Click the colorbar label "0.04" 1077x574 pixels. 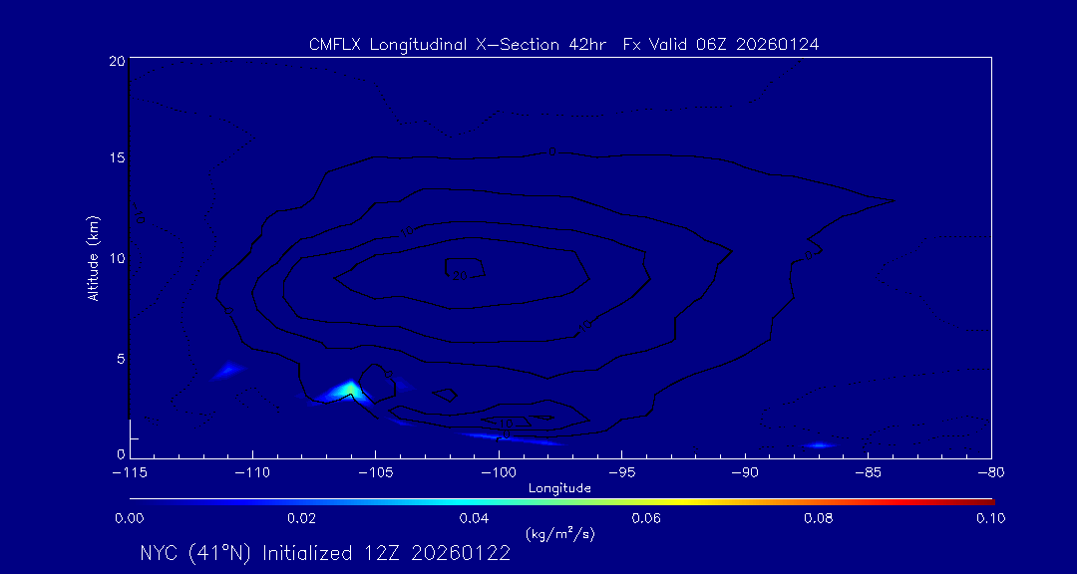(475, 518)
